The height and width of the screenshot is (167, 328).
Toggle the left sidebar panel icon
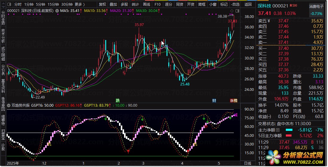tap(9, 4)
